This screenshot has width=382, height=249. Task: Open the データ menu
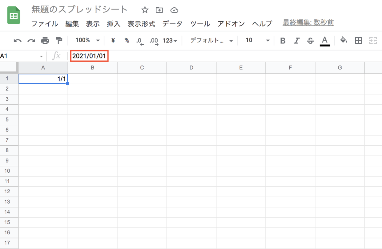pos(172,24)
